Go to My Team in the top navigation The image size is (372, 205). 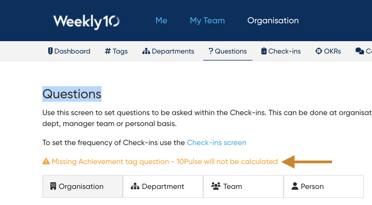(207, 21)
